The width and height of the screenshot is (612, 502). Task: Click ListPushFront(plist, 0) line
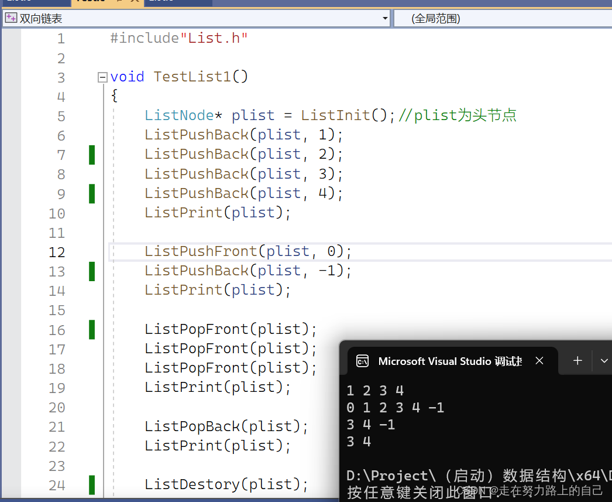pyautogui.click(x=248, y=251)
